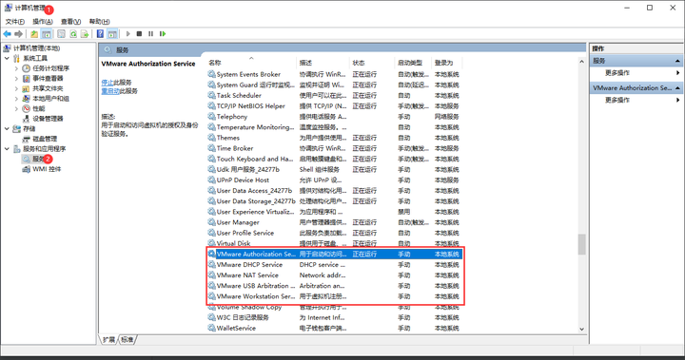The height and width of the screenshot is (360, 685).
Task: Select the 计算机管理(本地) root node
Action: [37, 48]
